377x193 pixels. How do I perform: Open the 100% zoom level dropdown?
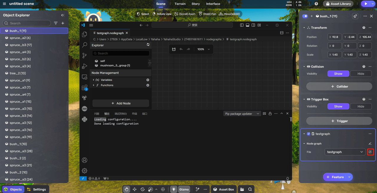pyautogui.click(x=204, y=49)
